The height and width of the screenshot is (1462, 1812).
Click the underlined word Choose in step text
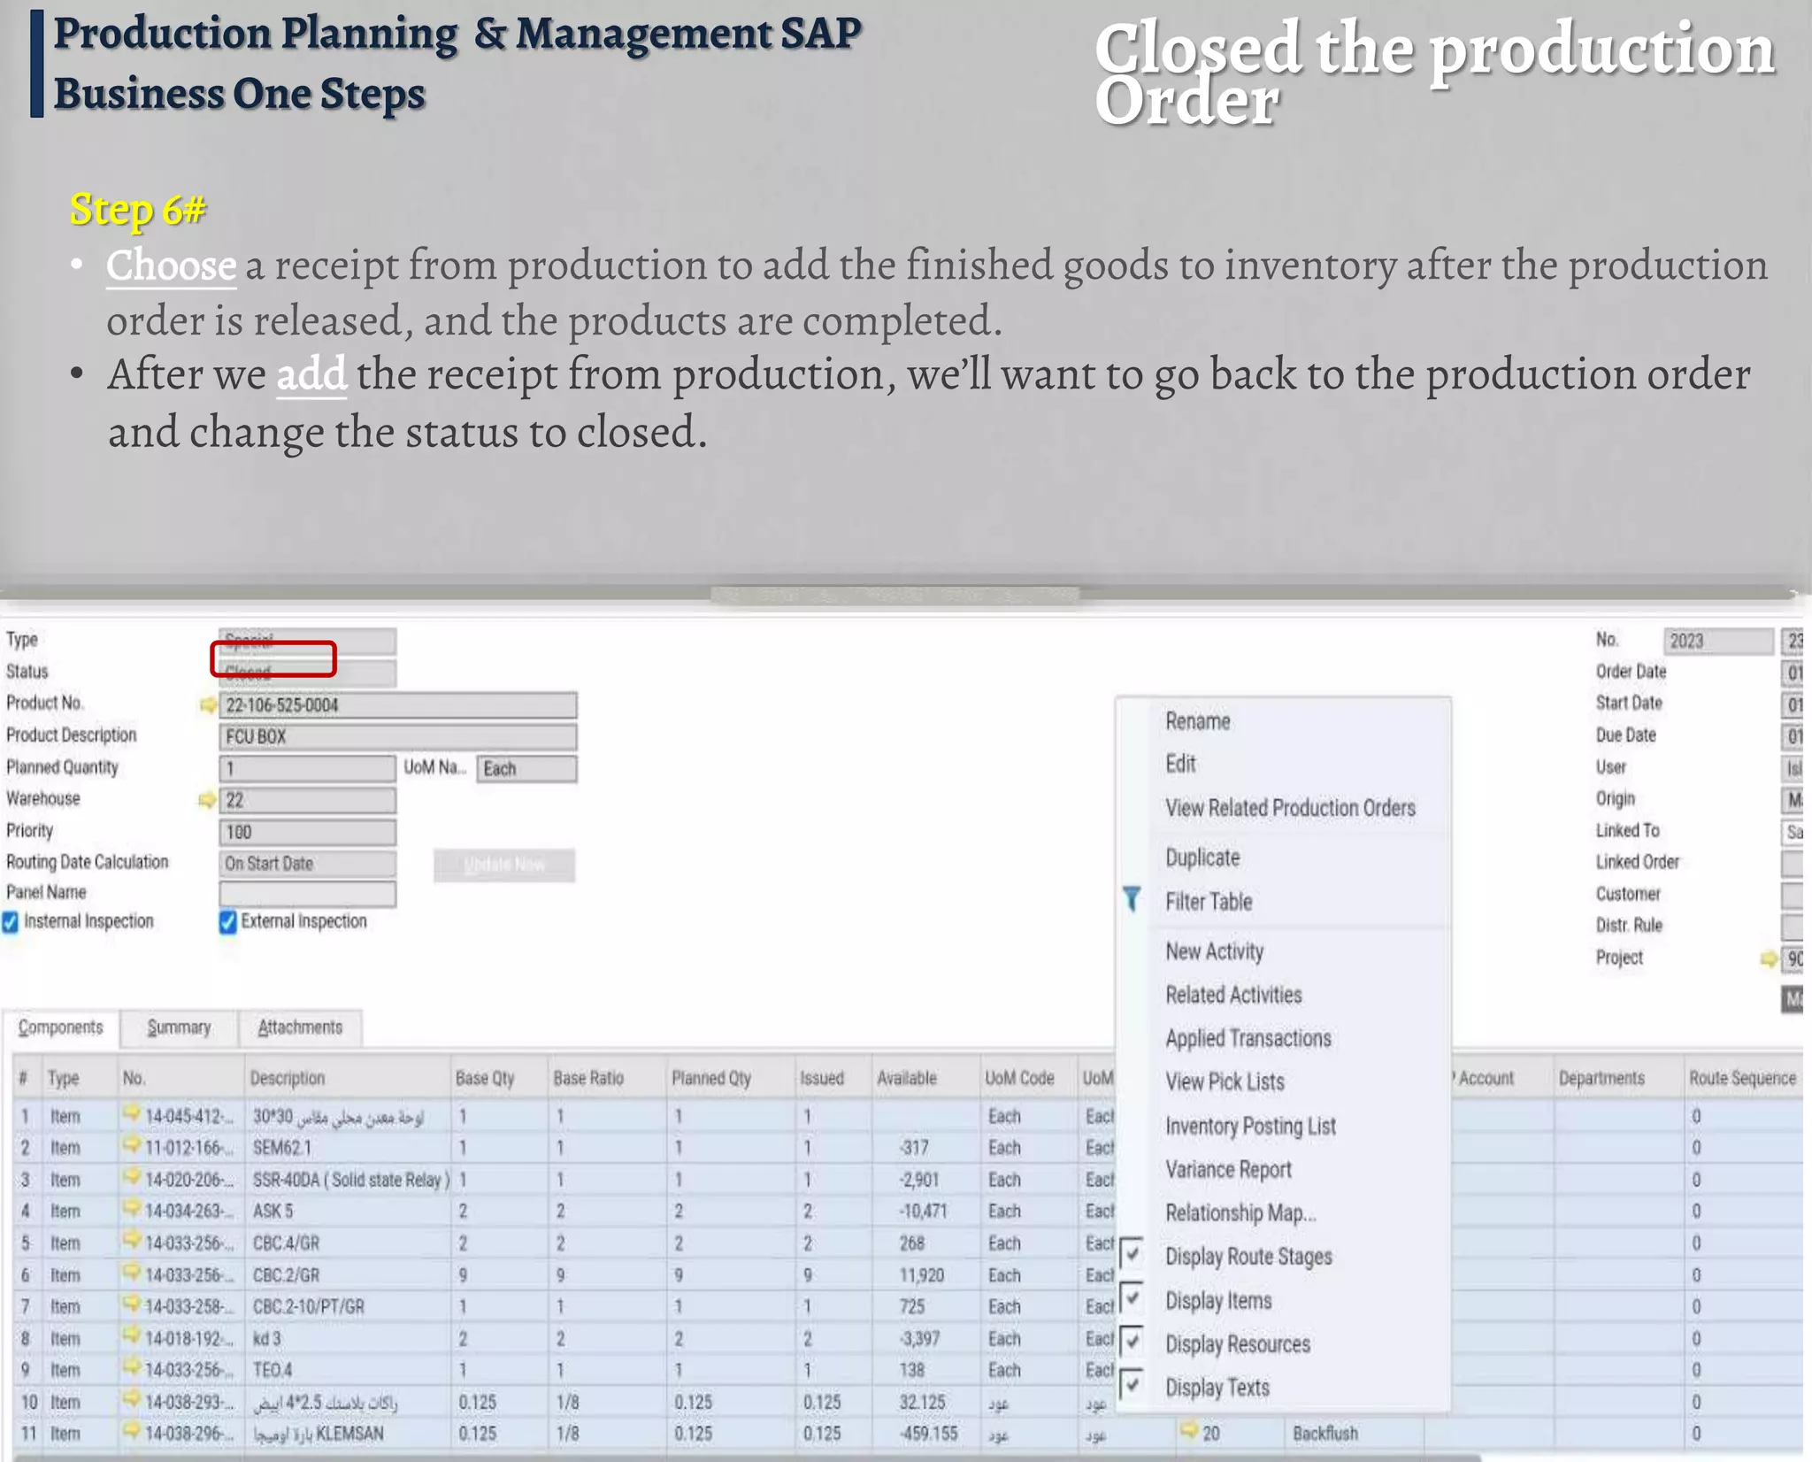click(x=171, y=265)
